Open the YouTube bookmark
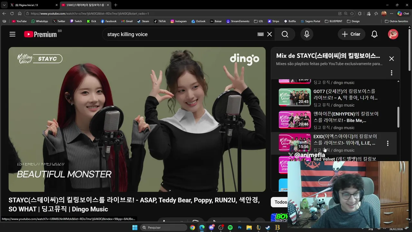 point(19,21)
